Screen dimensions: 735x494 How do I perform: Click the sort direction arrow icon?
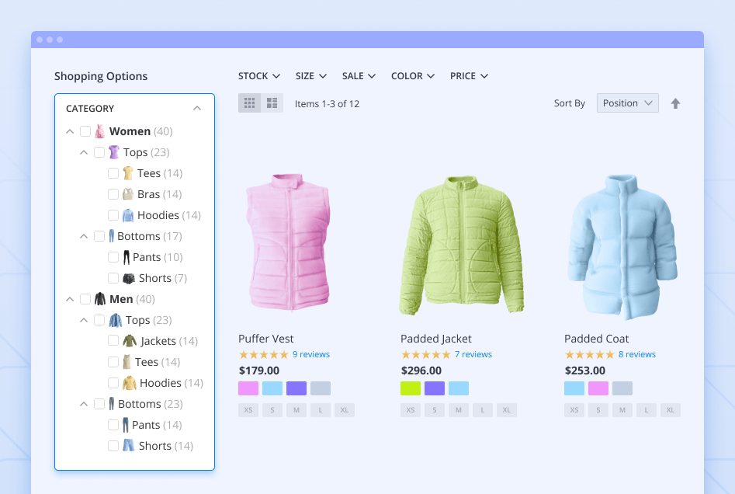tap(675, 103)
